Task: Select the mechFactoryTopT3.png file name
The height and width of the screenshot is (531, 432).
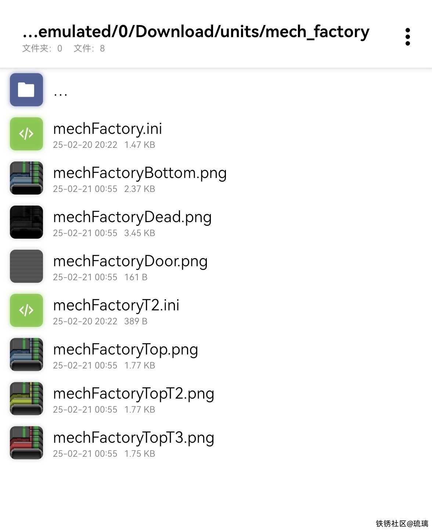Action: tap(134, 438)
